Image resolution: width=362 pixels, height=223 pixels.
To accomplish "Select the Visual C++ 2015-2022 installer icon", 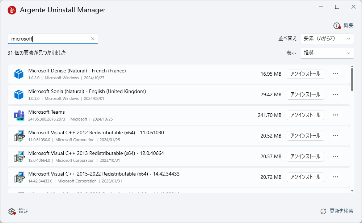I will (19, 177).
